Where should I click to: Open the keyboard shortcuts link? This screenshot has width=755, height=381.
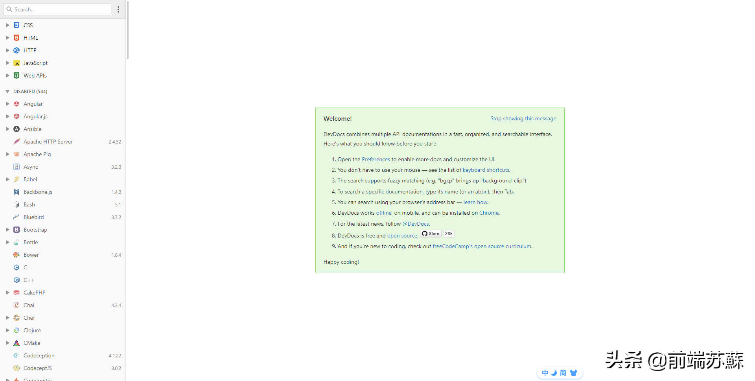point(486,170)
